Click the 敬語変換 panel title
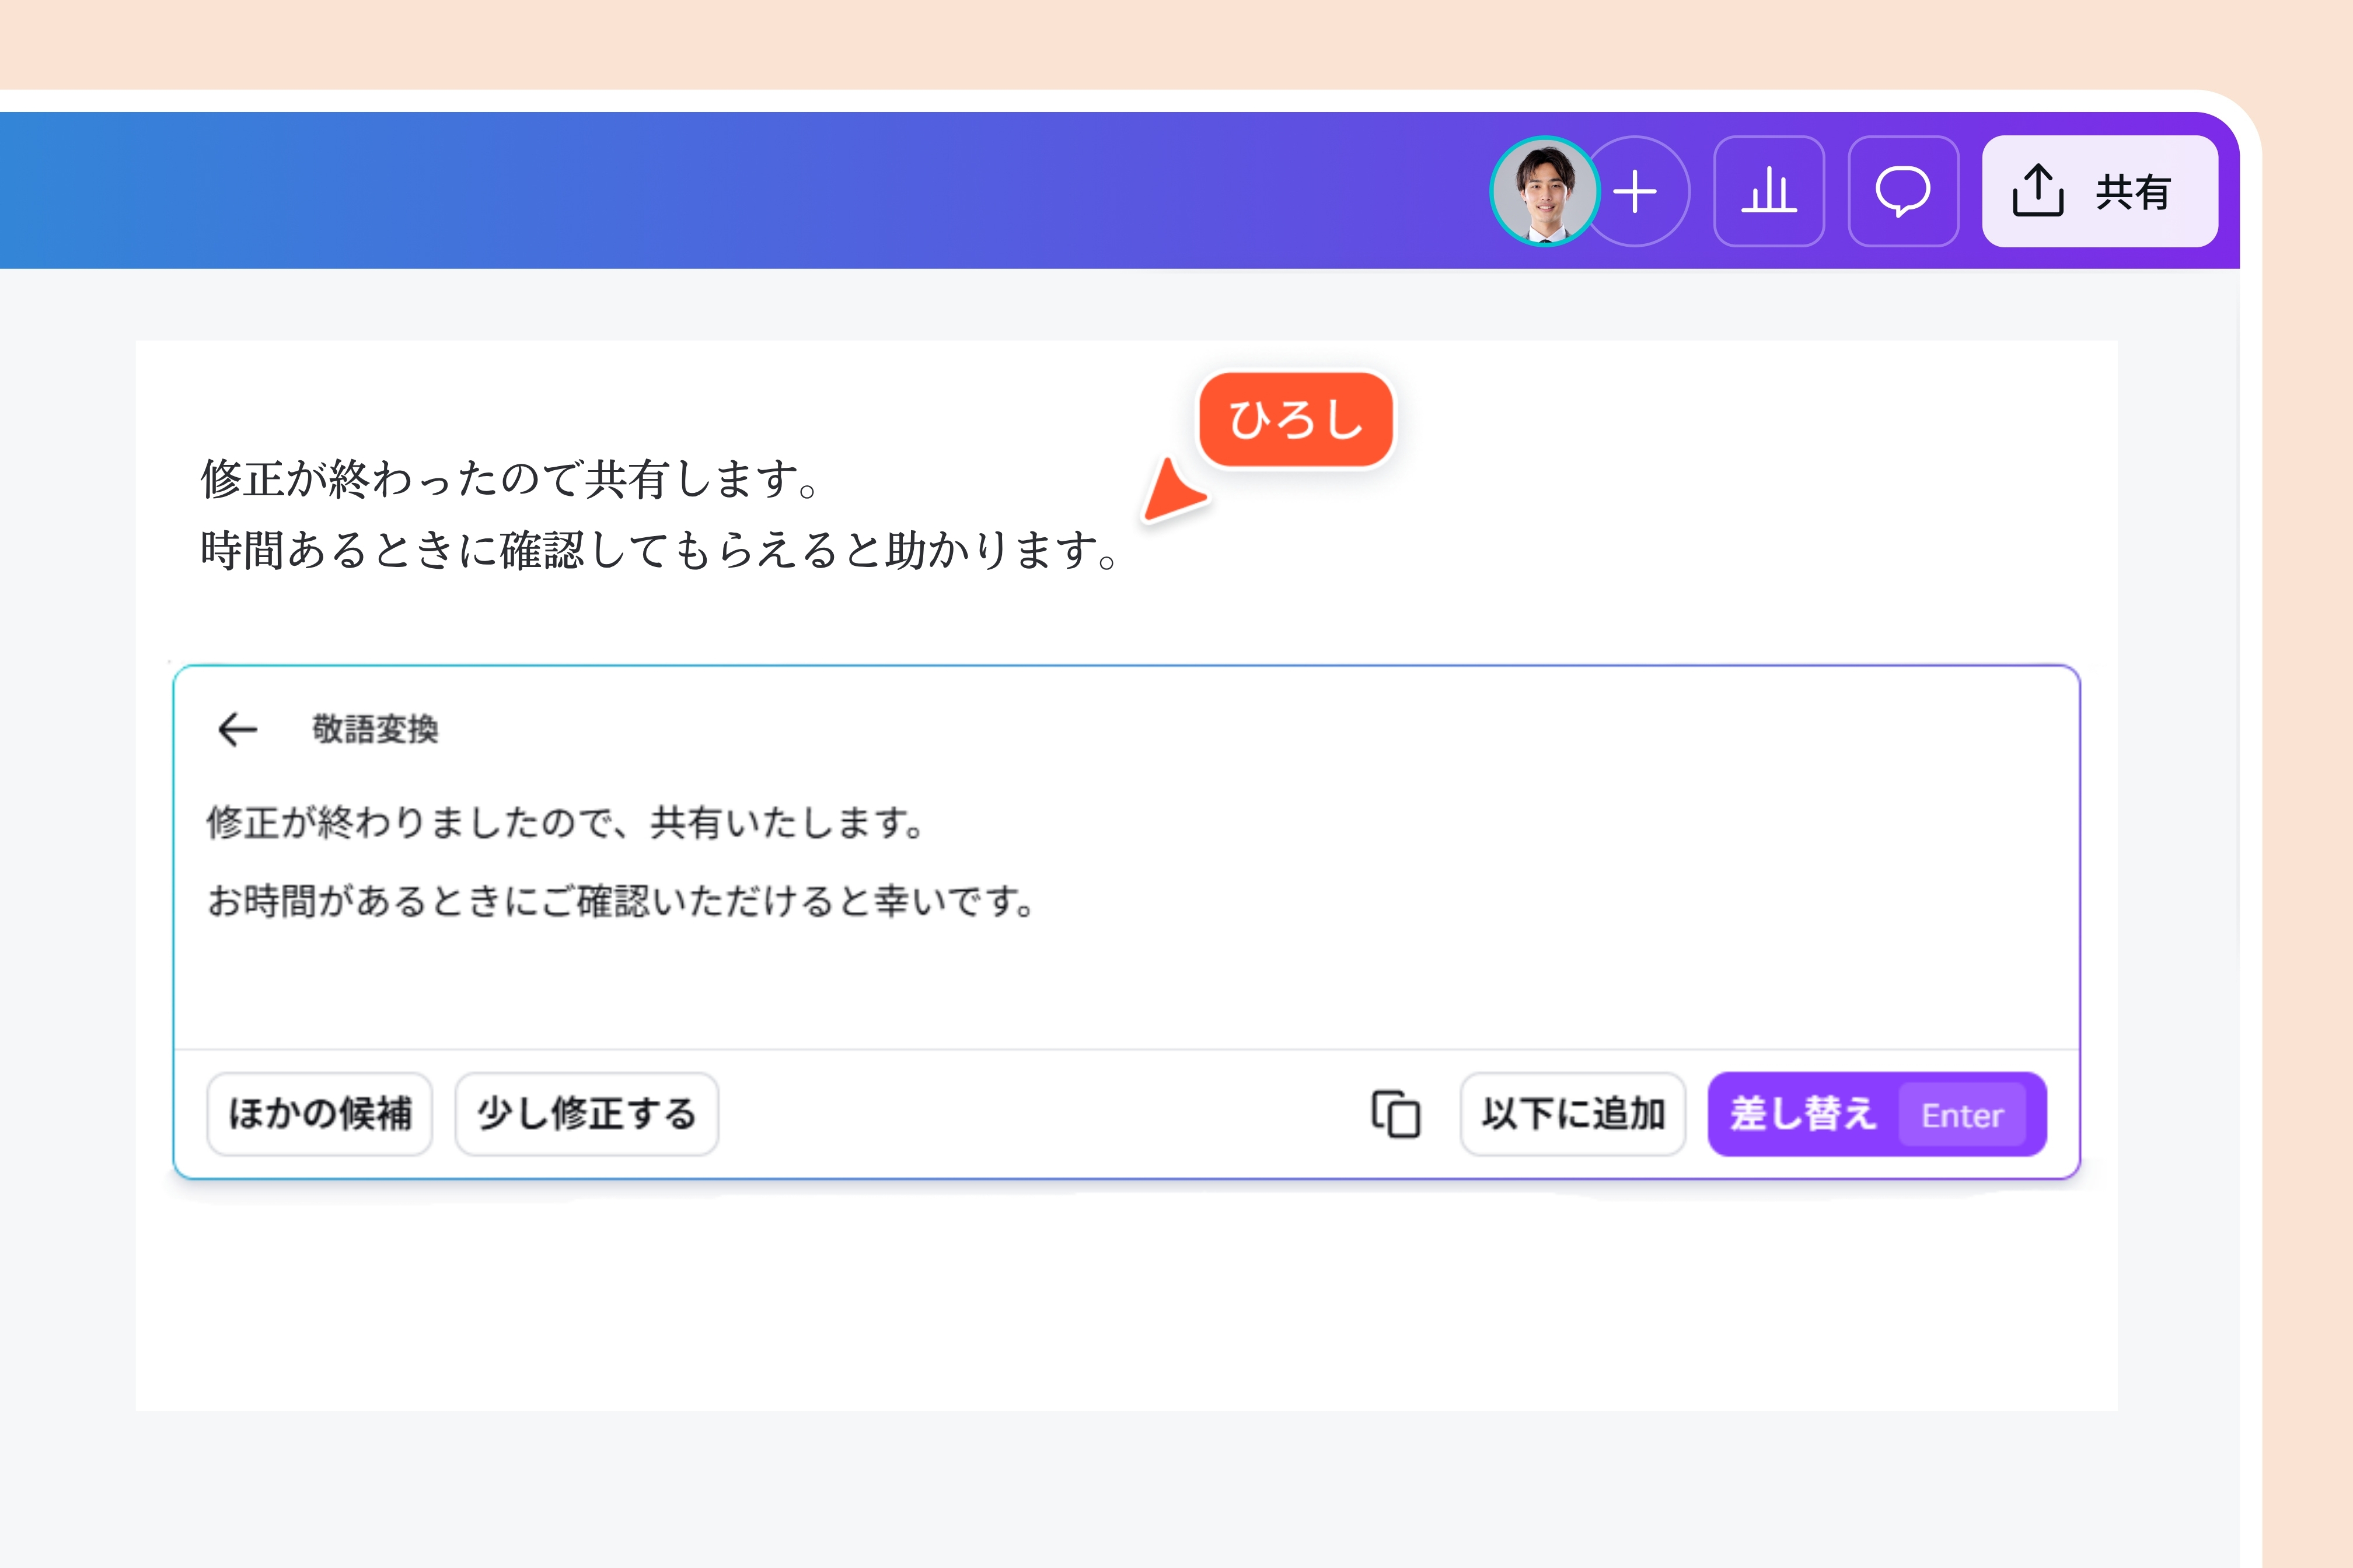Screen dimensions: 2353x1568 pos(375,729)
